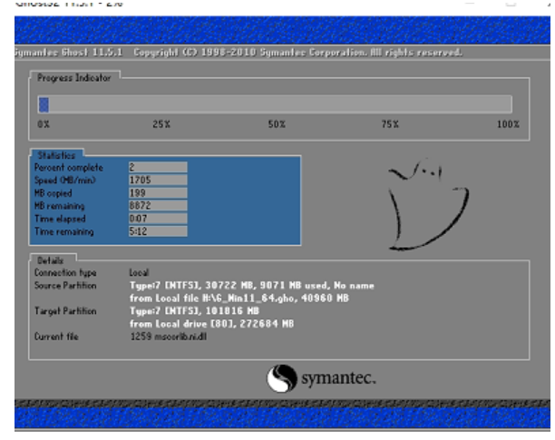Click the Source Partition details text
The width and height of the screenshot is (555, 440).
tap(251, 285)
